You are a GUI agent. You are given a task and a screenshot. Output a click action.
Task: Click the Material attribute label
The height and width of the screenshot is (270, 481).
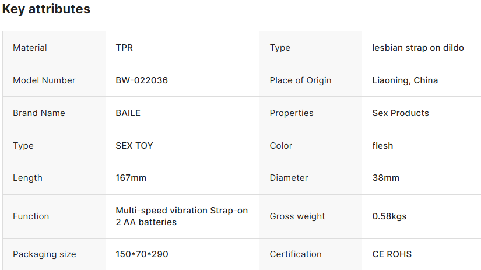tap(30, 48)
